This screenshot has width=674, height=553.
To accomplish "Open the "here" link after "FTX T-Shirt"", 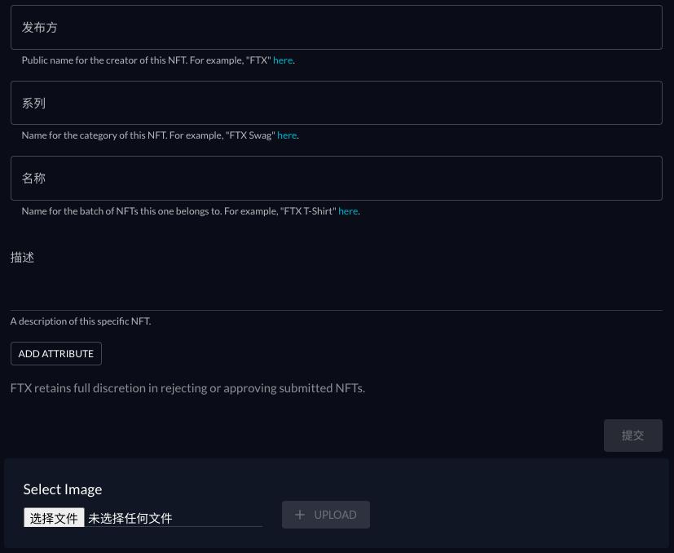I will click(x=348, y=211).
